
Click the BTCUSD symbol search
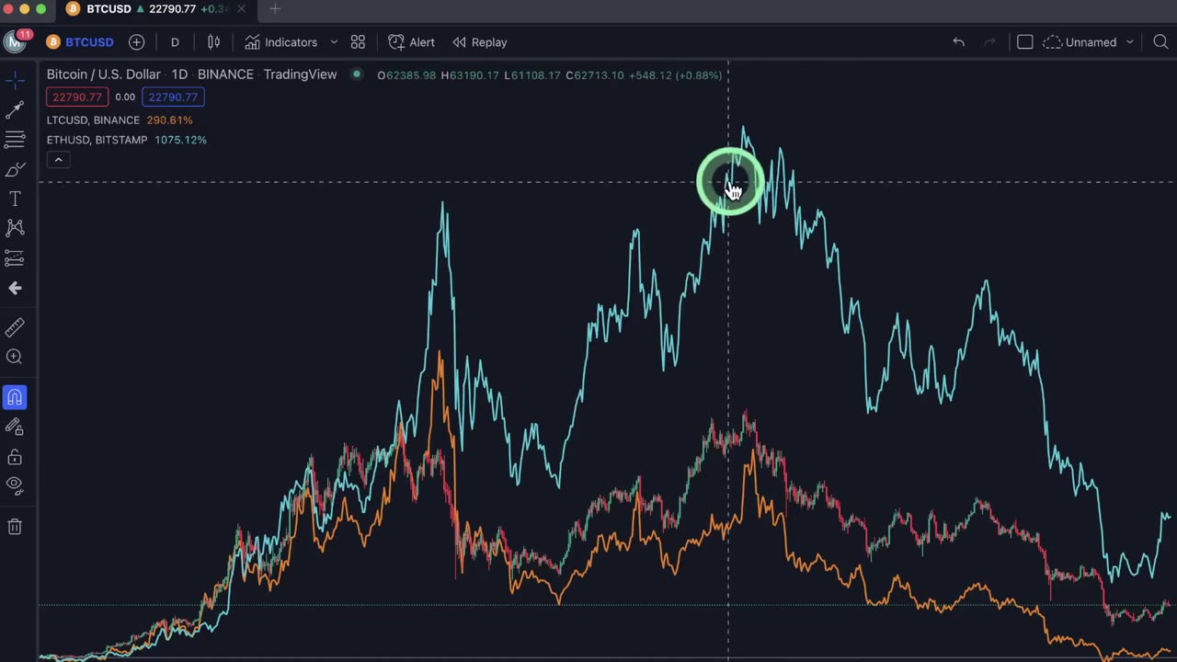80,42
